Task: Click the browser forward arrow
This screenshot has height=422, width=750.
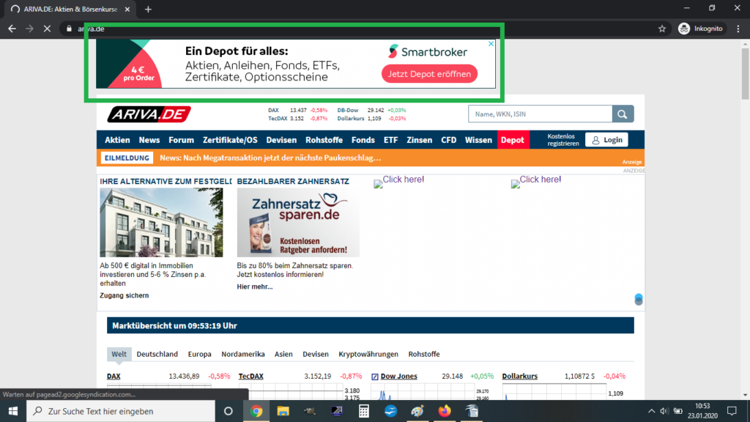Action: pyautogui.click(x=29, y=29)
